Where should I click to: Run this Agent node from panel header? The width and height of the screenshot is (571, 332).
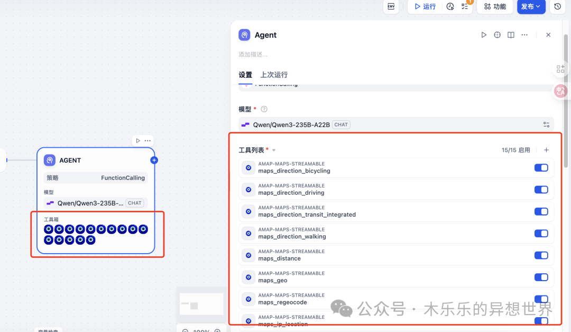[484, 35]
